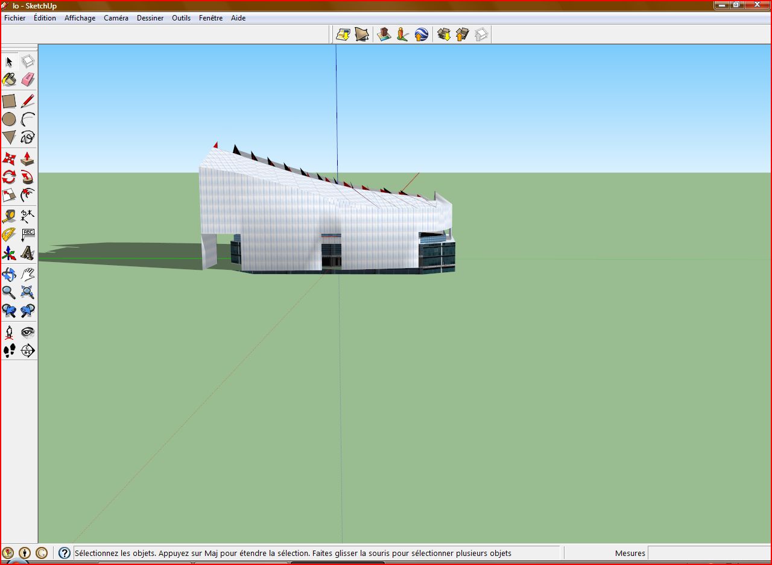Click the Preview in Google Earth icon
This screenshot has width=772, height=565.
coord(422,35)
